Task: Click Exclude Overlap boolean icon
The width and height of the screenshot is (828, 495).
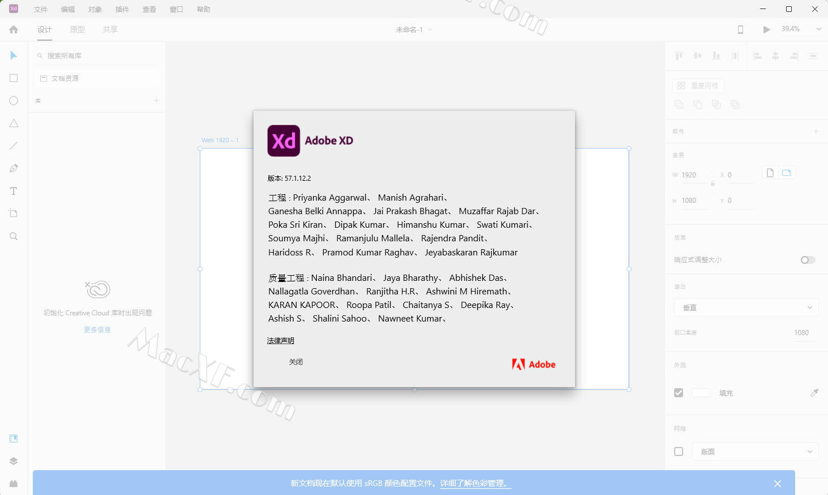Action: 735,105
